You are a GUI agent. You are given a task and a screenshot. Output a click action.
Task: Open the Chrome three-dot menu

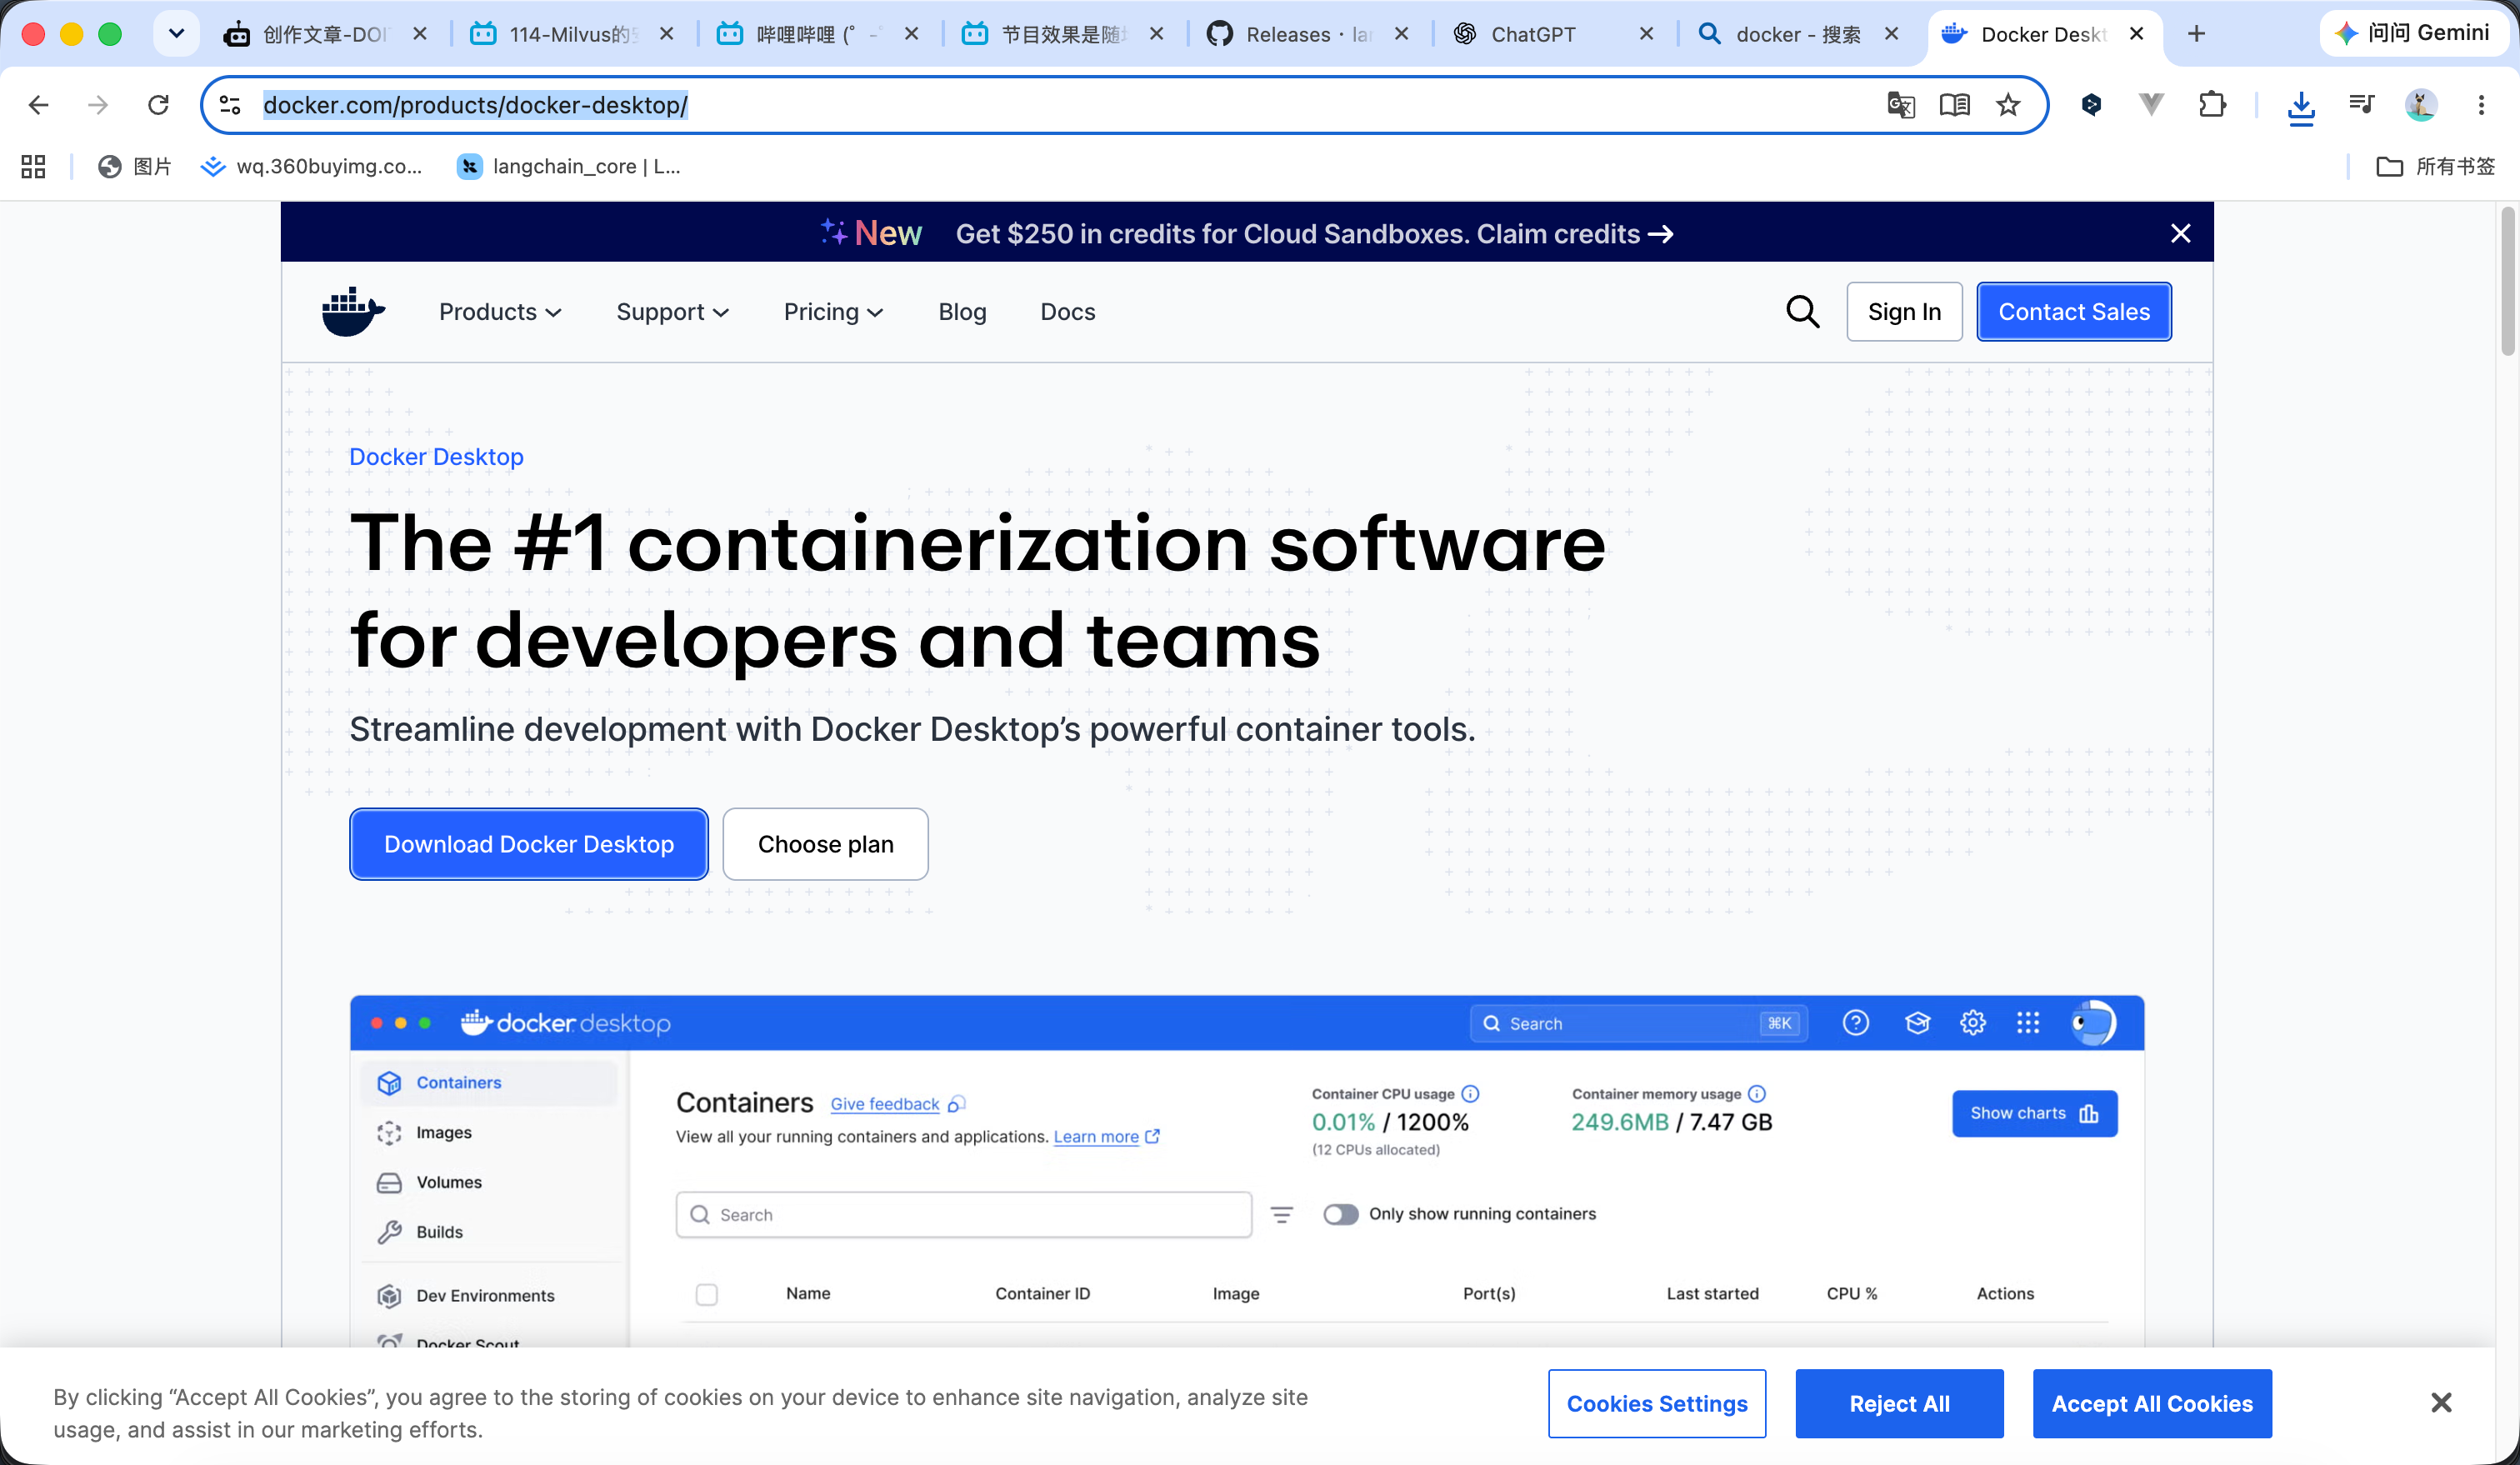tap(2481, 104)
